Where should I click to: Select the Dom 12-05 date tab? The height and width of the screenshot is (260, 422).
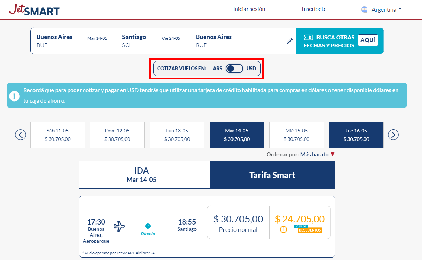tap(117, 135)
